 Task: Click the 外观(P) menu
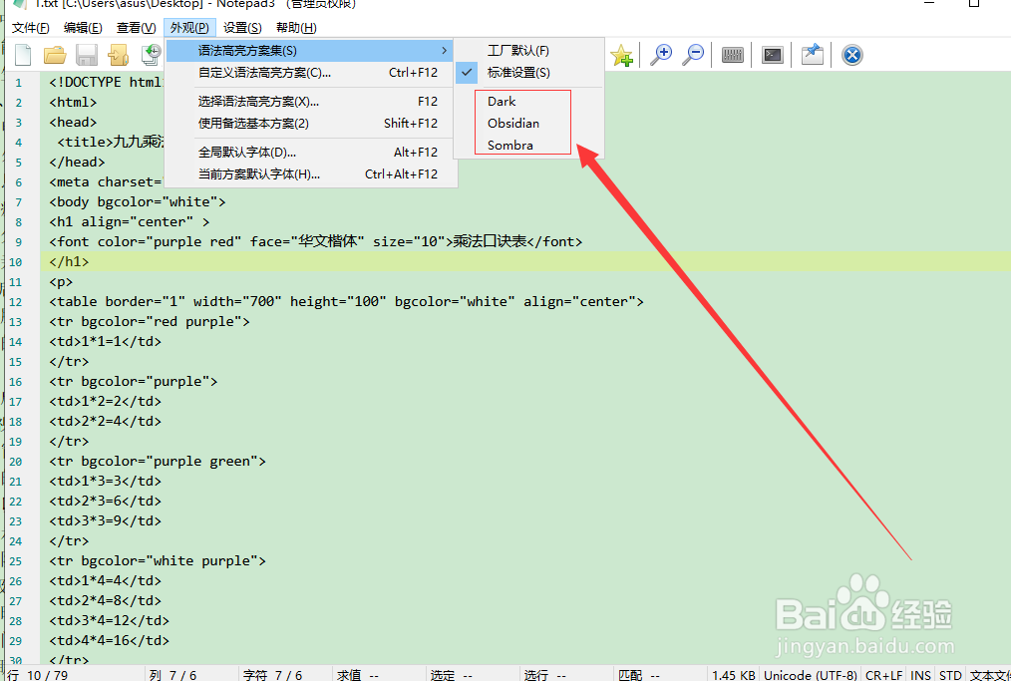pyautogui.click(x=189, y=28)
